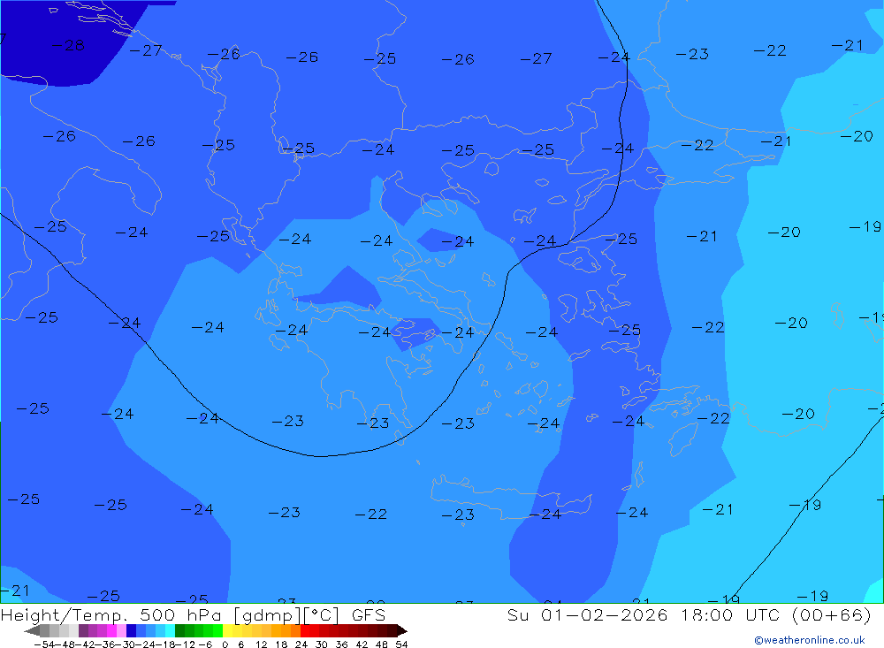Click the 48 label on color scale
This screenshot has width=884, height=648.
382,644
